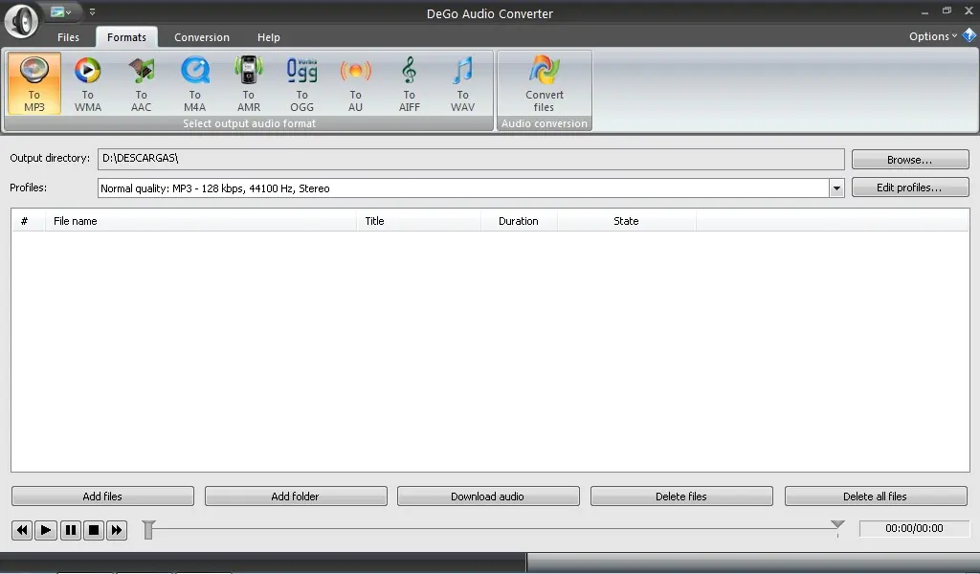This screenshot has width=980, height=574.
Task: Open Edit profiles... dialog
Action: coord(910,188)
